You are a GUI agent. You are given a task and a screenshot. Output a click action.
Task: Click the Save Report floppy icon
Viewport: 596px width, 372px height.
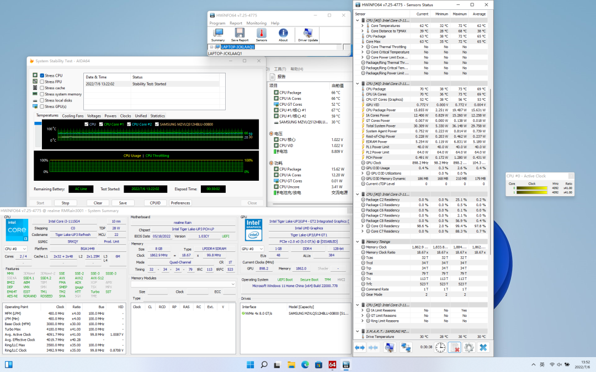(x=239, y=34)
